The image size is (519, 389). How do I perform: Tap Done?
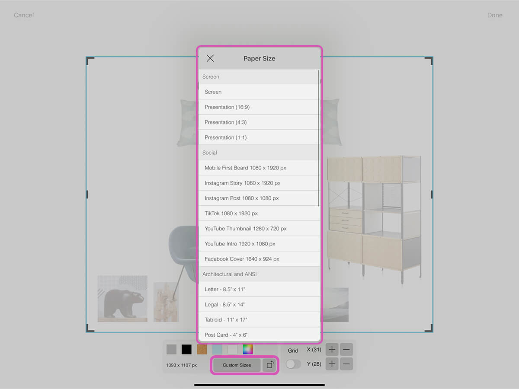pos(495,15)
